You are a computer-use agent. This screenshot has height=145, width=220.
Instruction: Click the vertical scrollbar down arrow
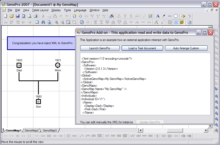pyautogui.click(x=210, y=126)
